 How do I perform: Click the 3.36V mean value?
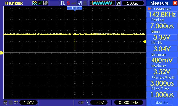pos(162,37)
